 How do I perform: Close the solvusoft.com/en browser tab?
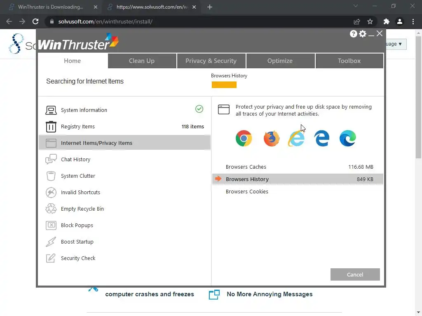click(x=194, y=7)
